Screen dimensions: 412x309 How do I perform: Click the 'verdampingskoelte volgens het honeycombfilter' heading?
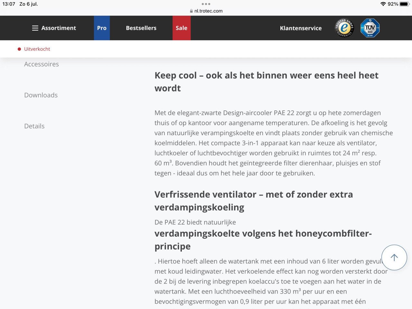[263, 240]
